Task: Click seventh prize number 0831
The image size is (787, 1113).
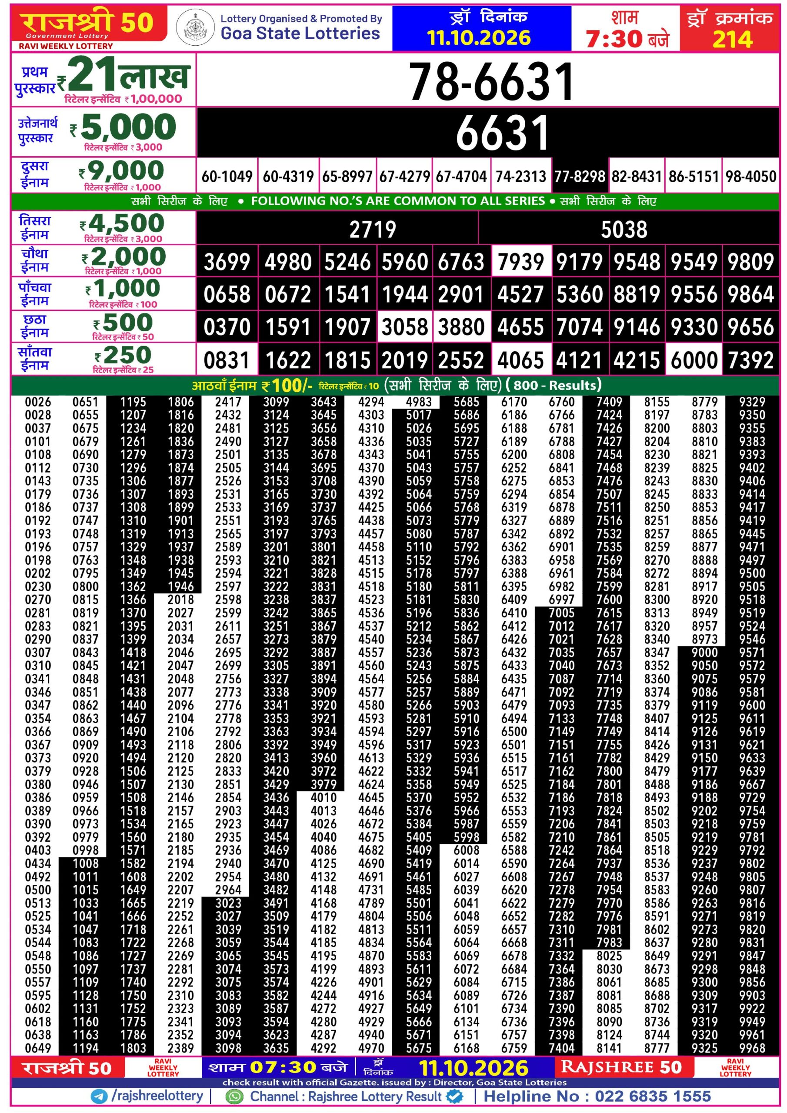Action: [x=227, y=360]
